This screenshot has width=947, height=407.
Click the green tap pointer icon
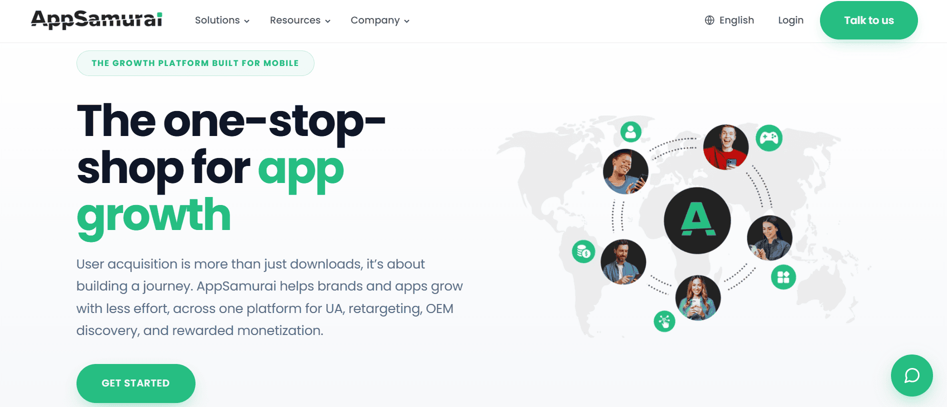click(664, 321)
